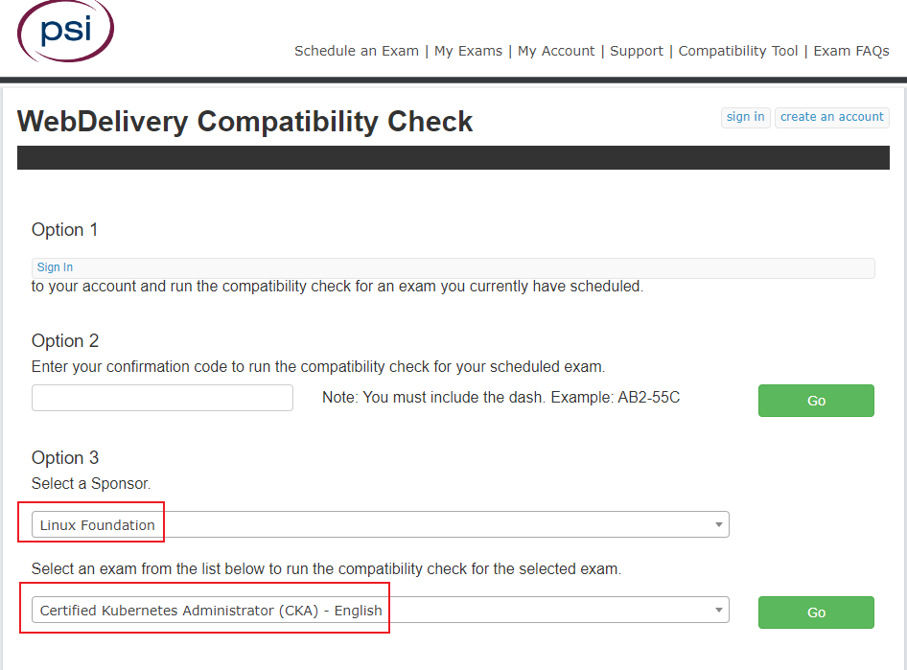The width and height of the screenshot is (907, 670).
Task: Follow the Sign In link under Option 1
Action: pos(55,267)
